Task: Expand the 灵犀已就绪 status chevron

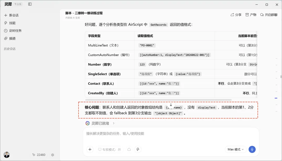Action: click(114, 123)
